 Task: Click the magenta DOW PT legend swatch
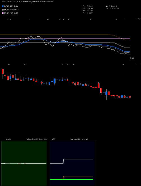(x=3, y=13)
